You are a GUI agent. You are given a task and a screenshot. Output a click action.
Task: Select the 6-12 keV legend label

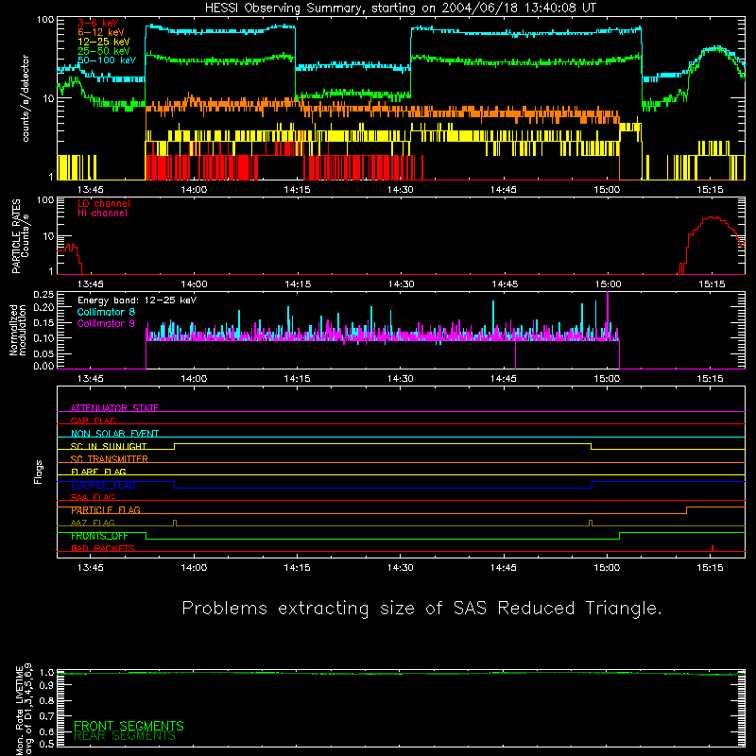click(x=100, y=32)
